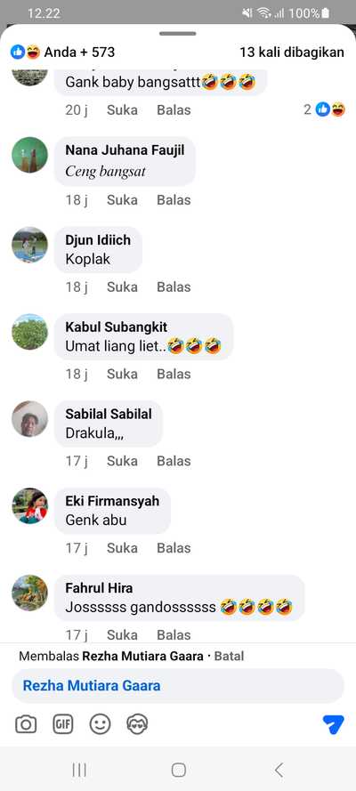The height and width of the screenshot is (791, 356).
Task: Open the recent apps navigation icon
Action: (79, 770)
